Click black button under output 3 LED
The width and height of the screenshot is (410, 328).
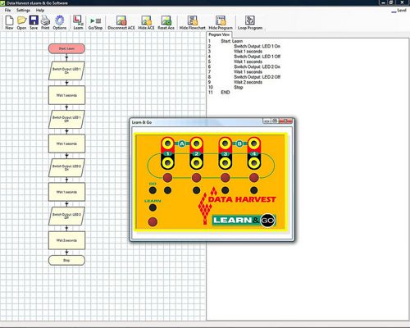pyautogui.click(x=225, y=190)
